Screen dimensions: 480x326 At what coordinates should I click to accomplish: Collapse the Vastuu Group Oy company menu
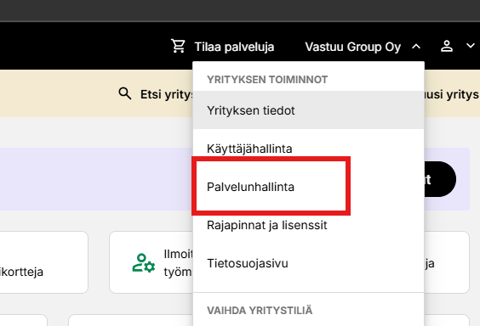[416, 47]
